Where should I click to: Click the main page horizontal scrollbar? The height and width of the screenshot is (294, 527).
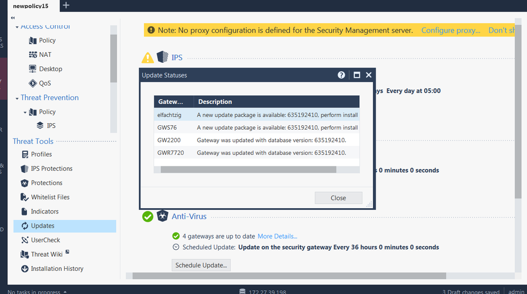pyautogui.click(x=289, y=276)
